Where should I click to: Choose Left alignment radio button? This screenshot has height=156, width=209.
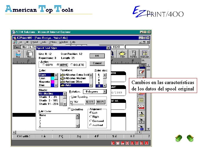[x=91, y=113]
